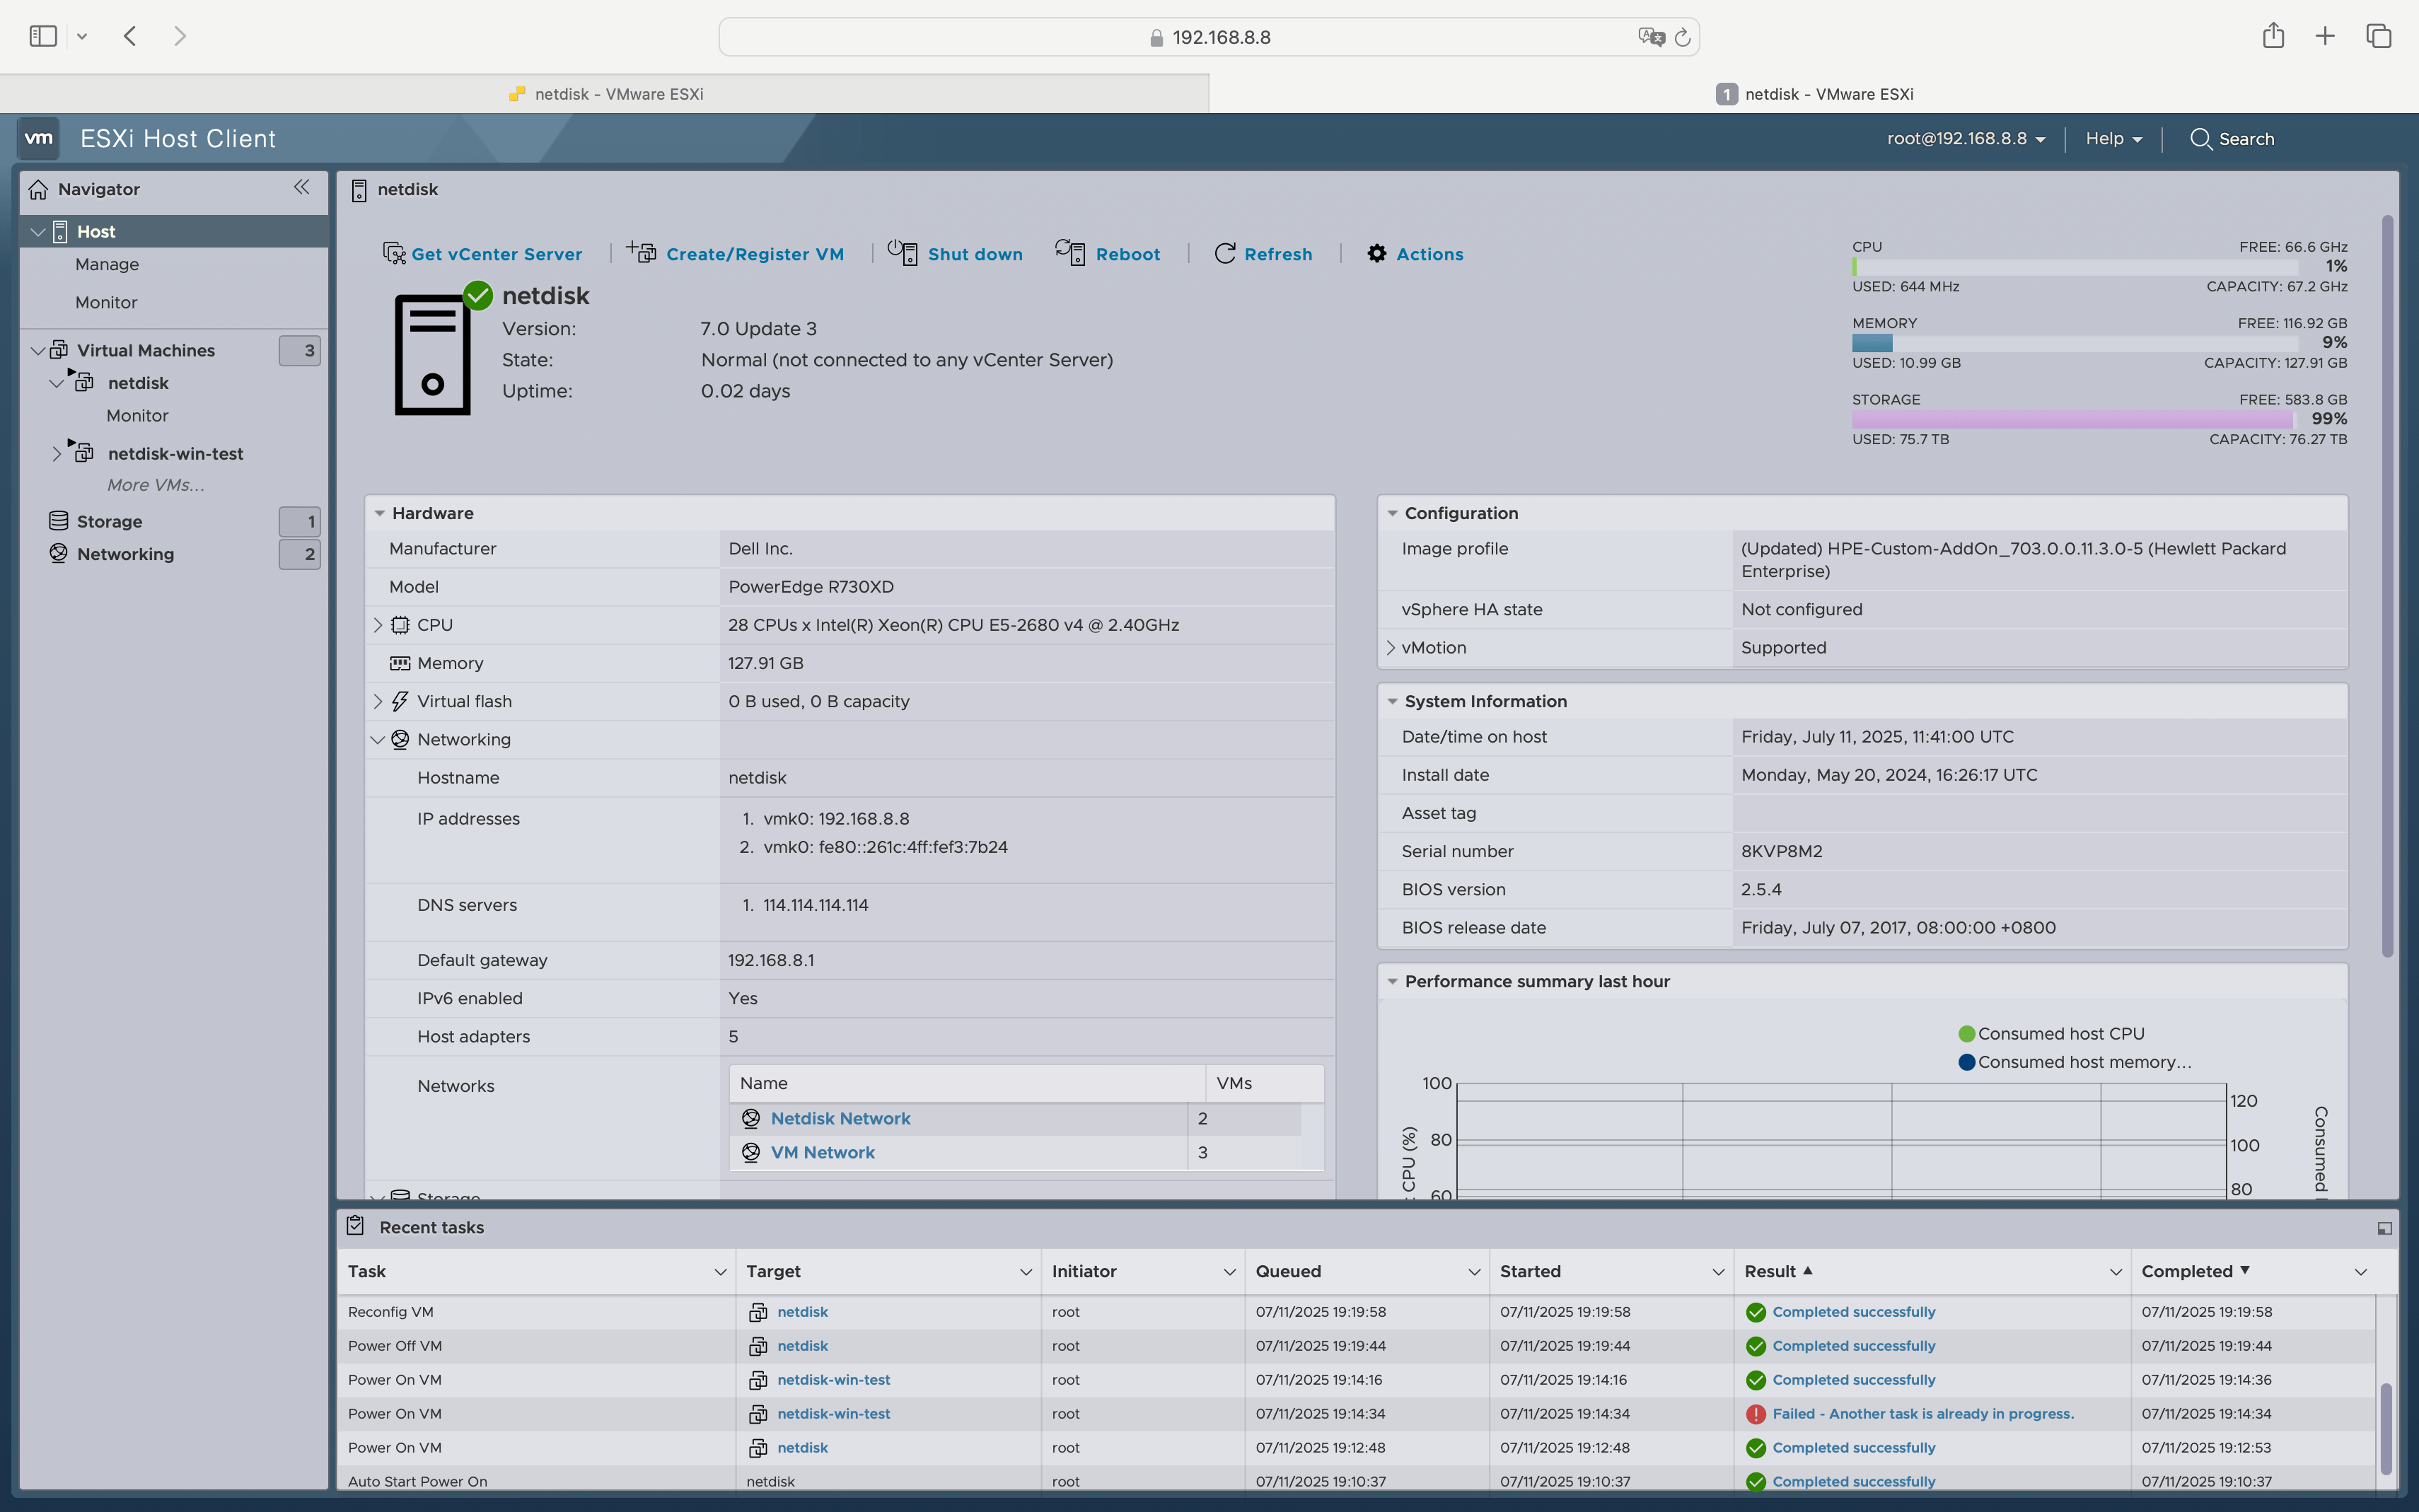The image size is (2419, 1512).
Task: Click the Storage database icon in Navigator
Action: pyautogui.click(x=59, y=521)
